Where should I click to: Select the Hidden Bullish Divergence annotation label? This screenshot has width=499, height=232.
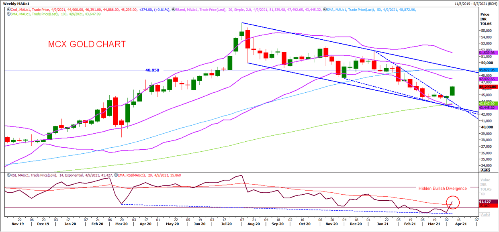click(442, 188)
